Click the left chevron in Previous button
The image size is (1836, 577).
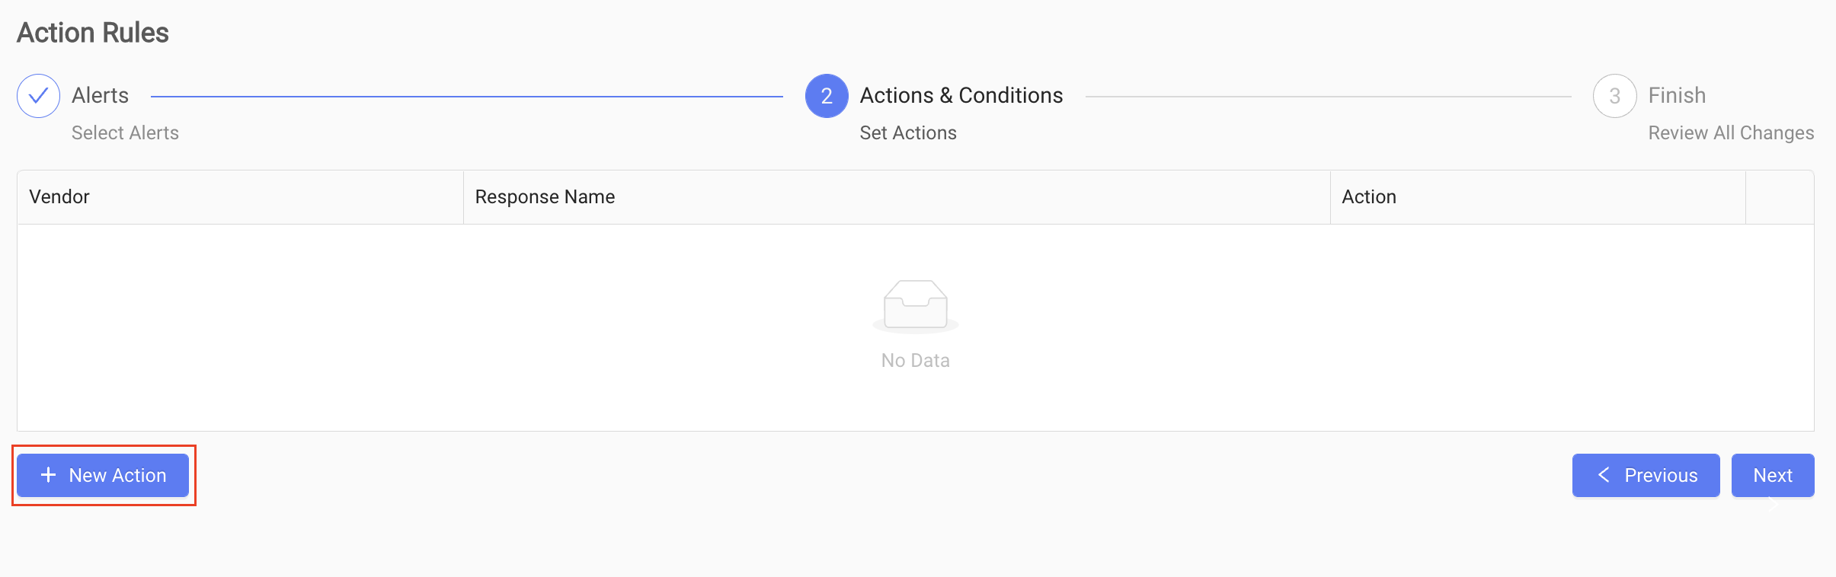click(x=1604, y=475)
